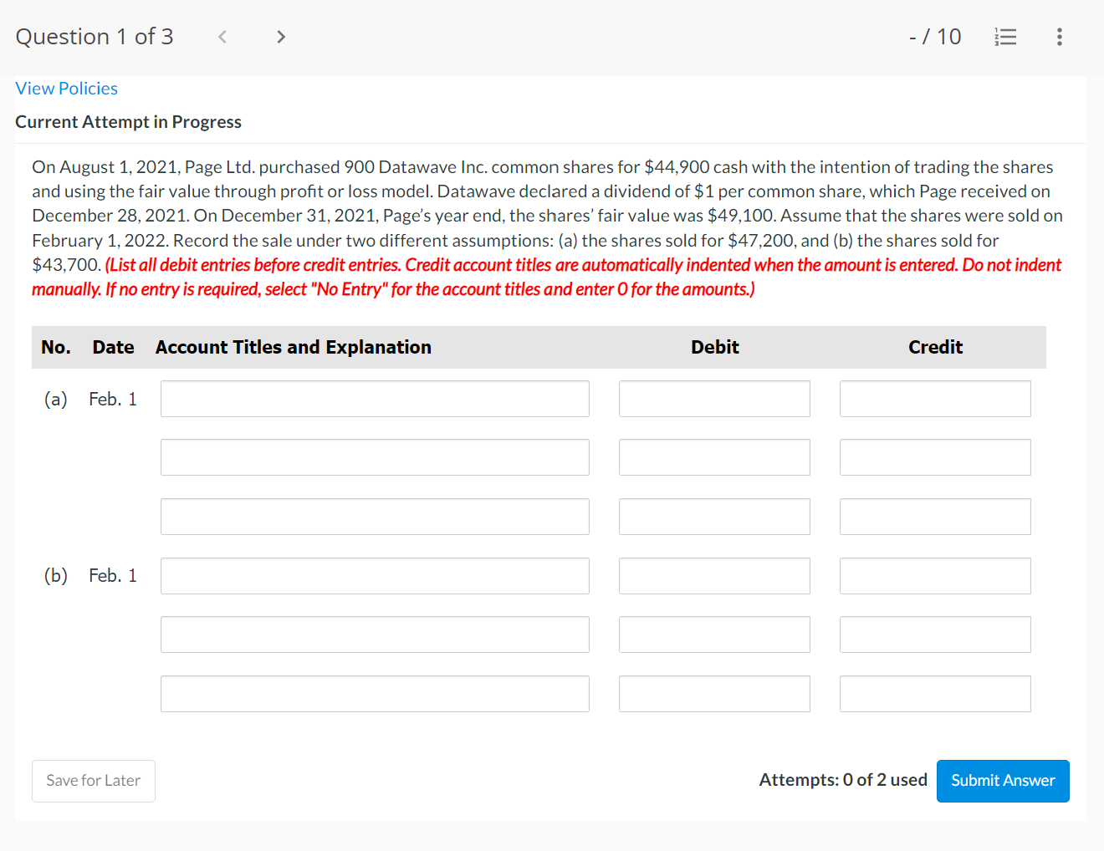Click the "Question 1 of 3" heading
1104x851 pixels.
click(95, 37)
